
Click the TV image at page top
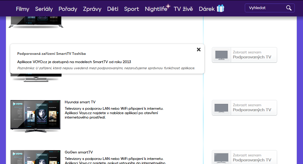(x=36, y=22)
